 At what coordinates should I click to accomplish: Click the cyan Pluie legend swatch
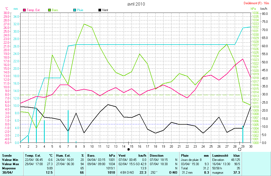pos(75,10)
